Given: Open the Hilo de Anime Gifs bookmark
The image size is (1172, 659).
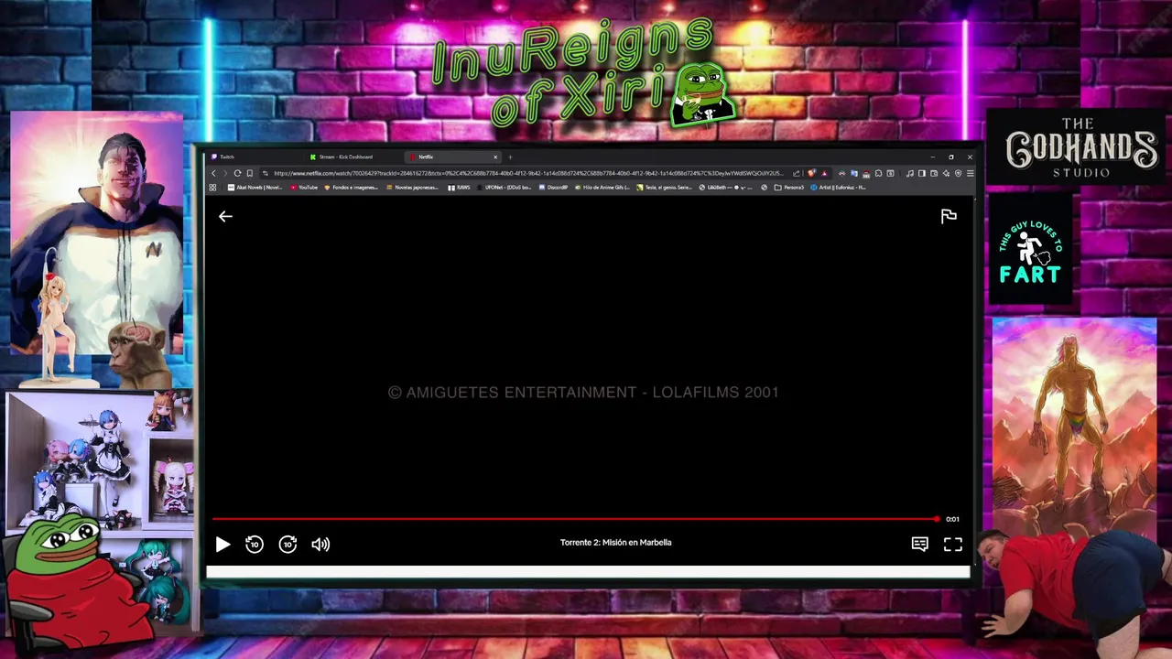Looking at the screenshot, I should pos(602,188).
